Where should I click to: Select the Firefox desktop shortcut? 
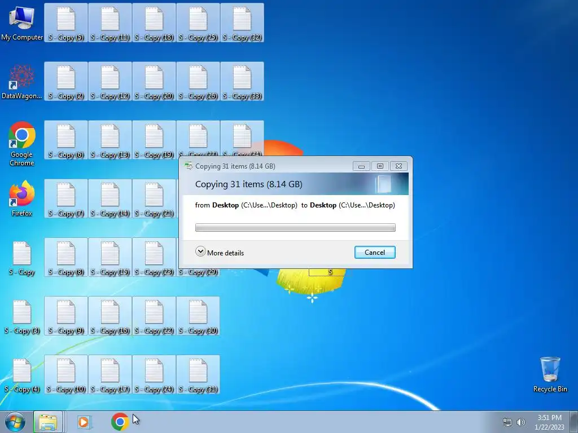(x=22, y=198)
